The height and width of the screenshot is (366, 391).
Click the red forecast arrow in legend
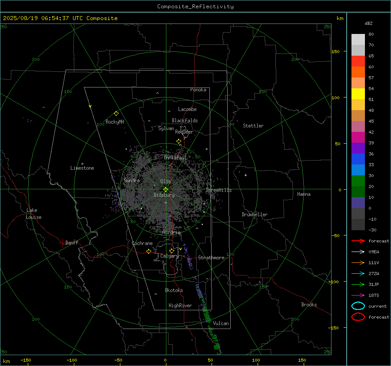pos(358,241)
